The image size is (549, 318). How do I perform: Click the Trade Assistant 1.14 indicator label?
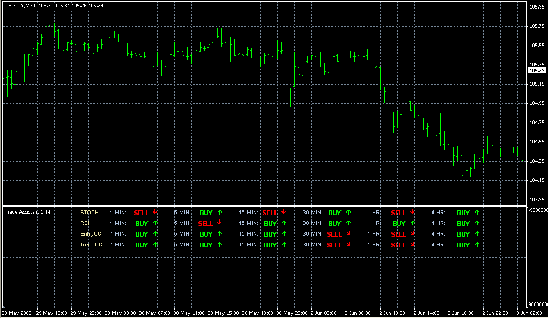click(x=27, y=212)
